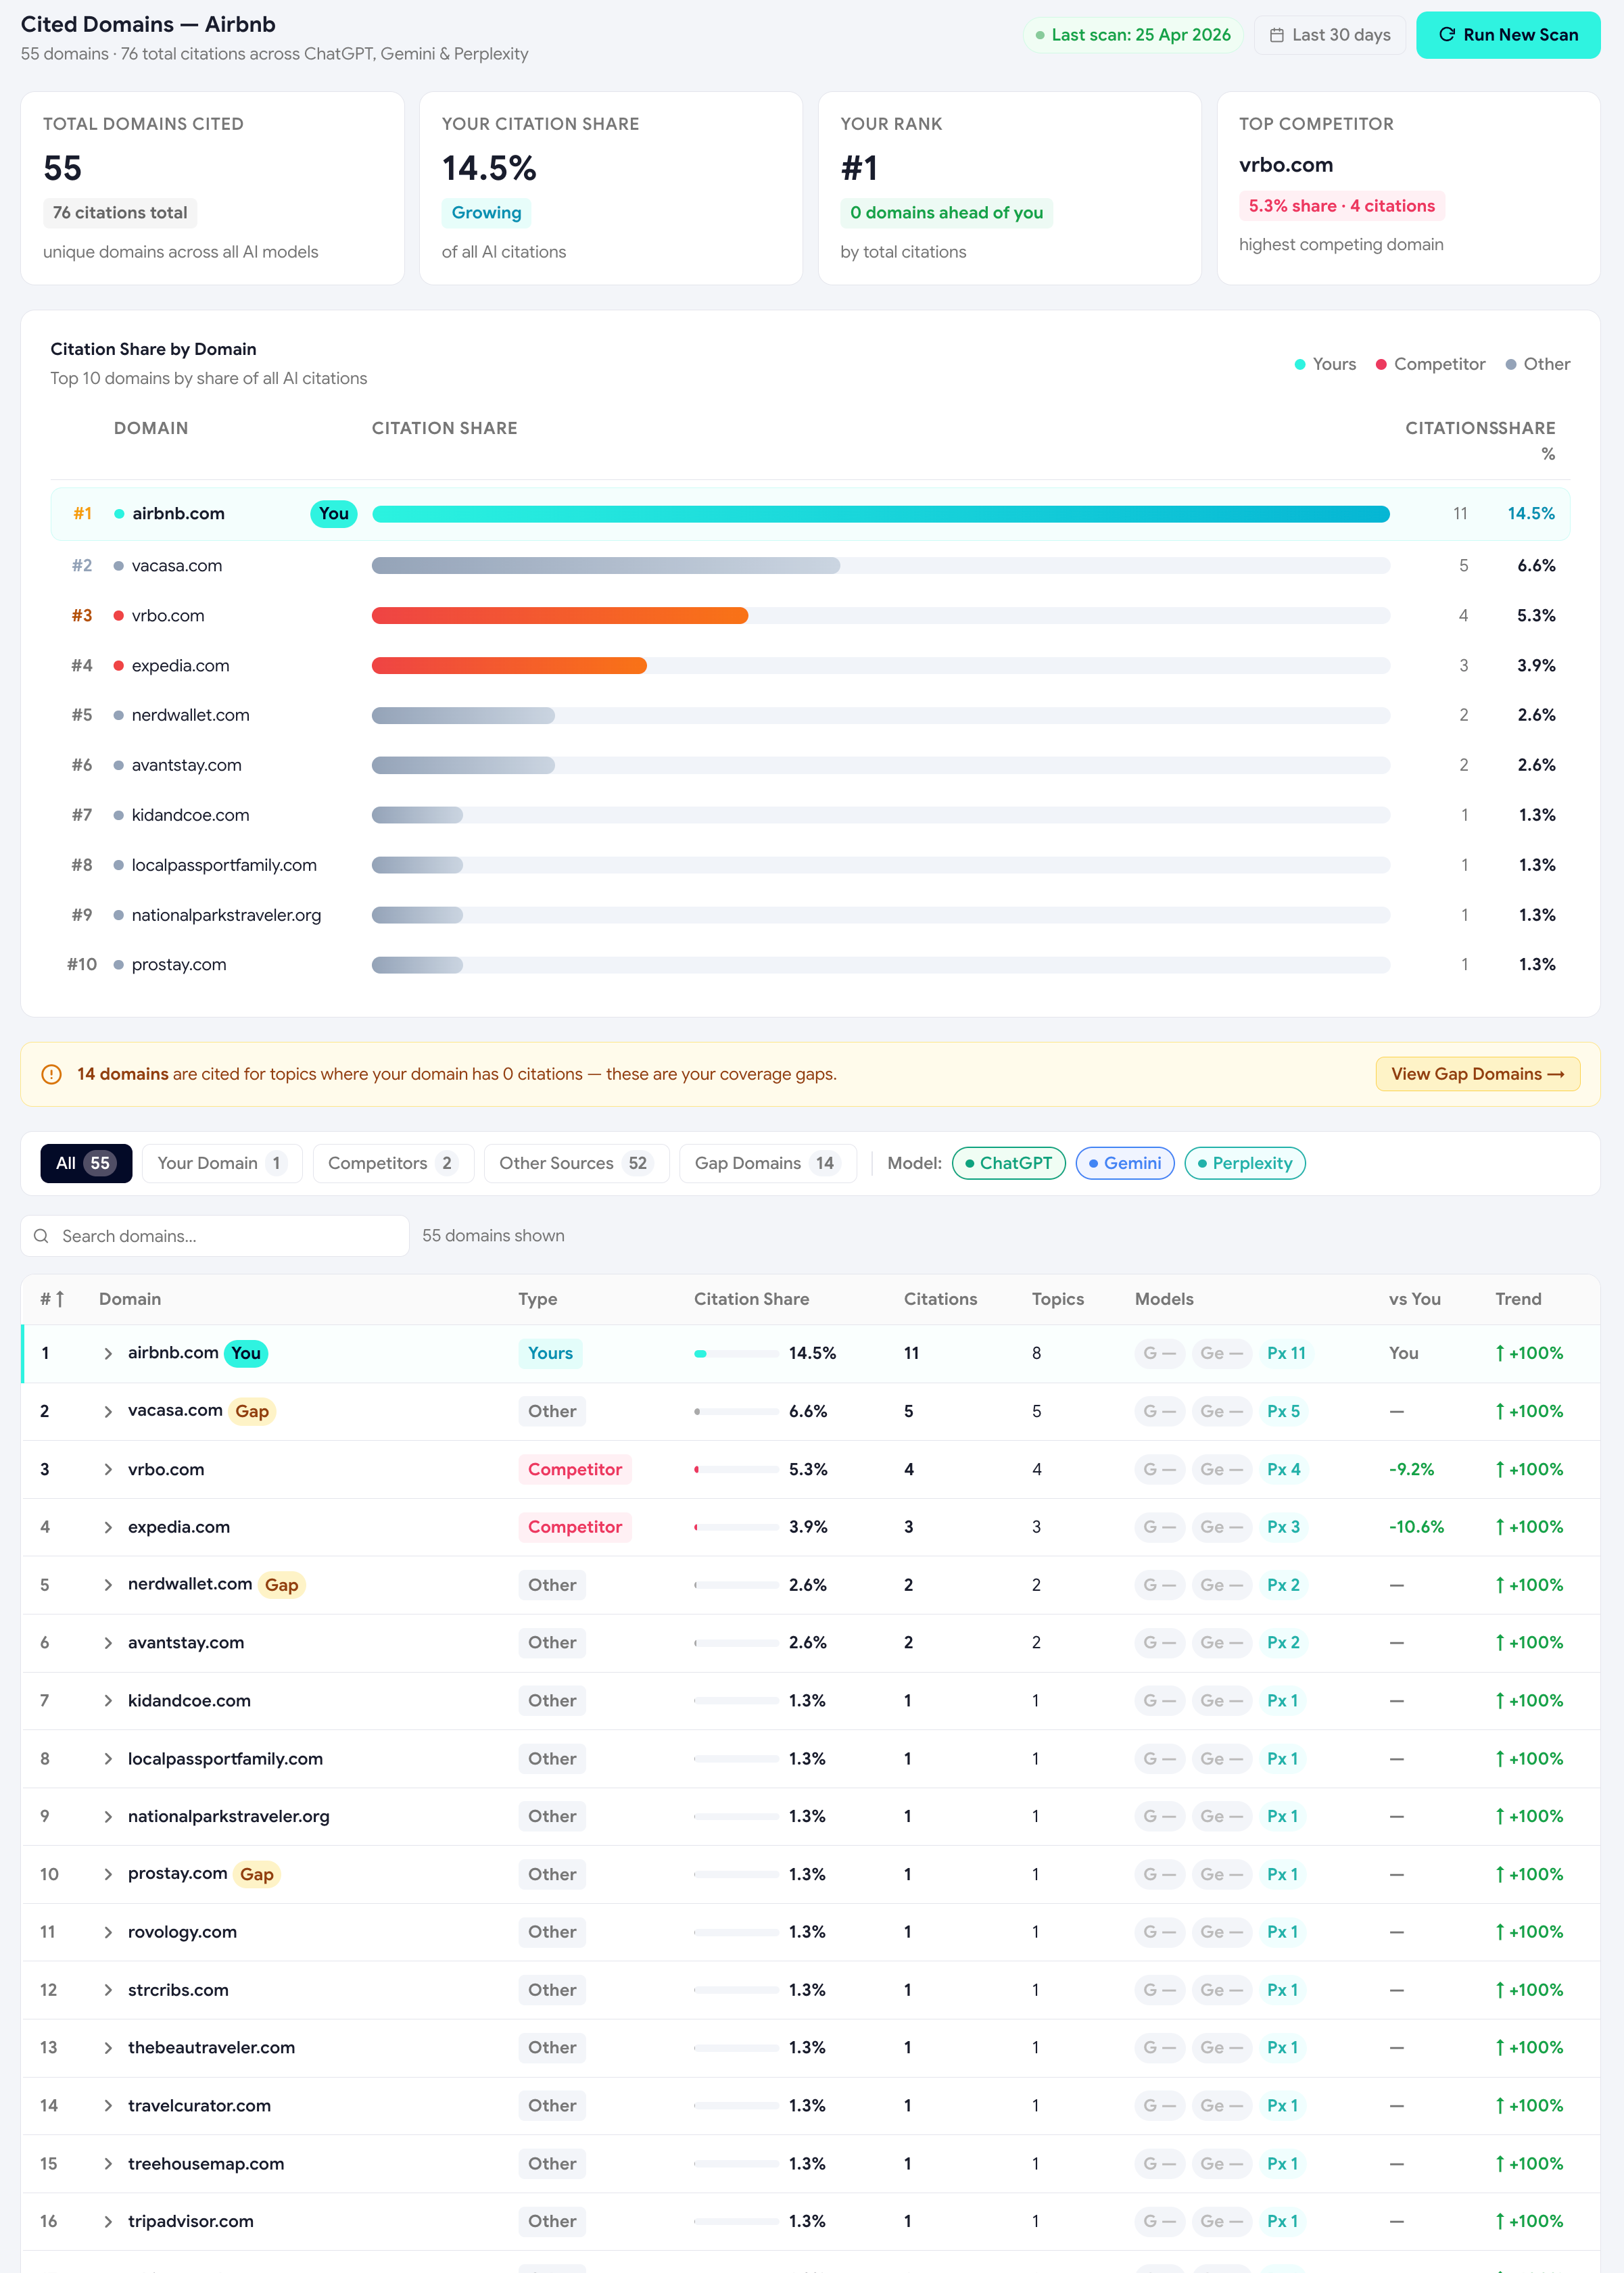Expand the airbnb.com table row
Screen dimensions: 1624x2273
tap(108, 1354)
